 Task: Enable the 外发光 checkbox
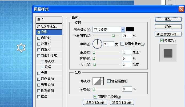click(39, 44)
